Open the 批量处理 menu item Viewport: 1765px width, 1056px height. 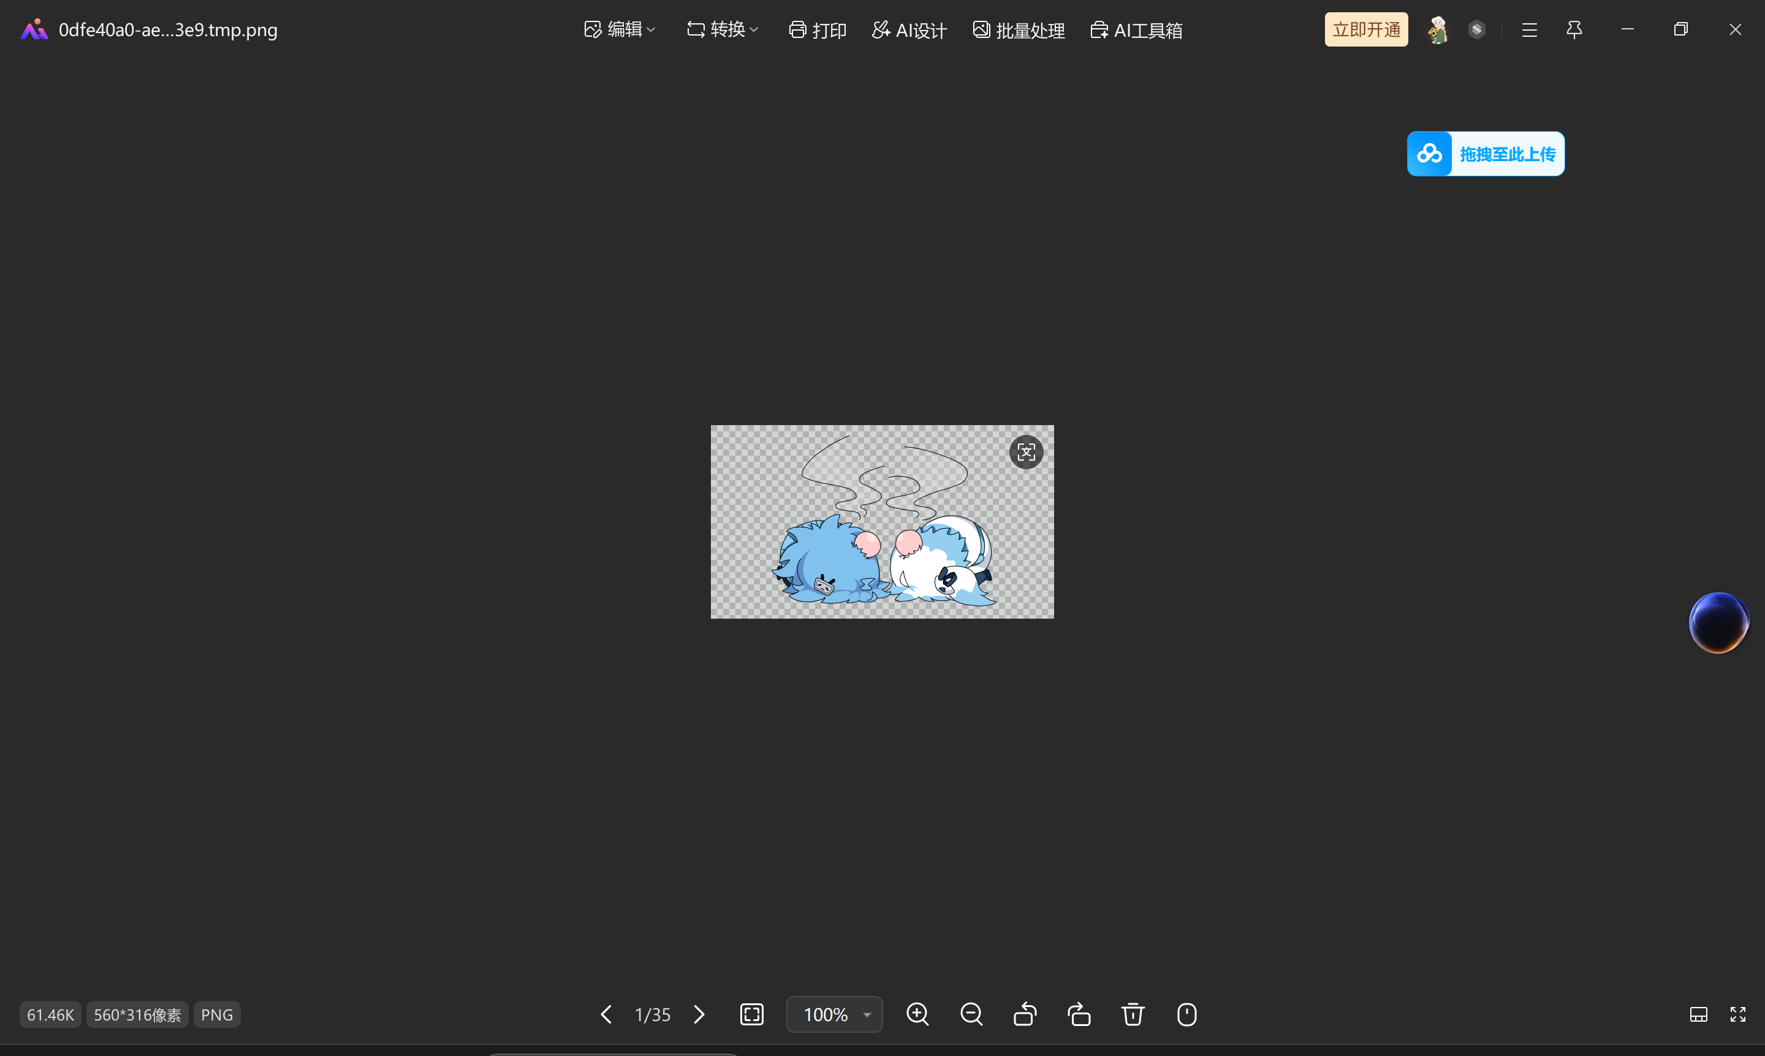point(1018,30)
